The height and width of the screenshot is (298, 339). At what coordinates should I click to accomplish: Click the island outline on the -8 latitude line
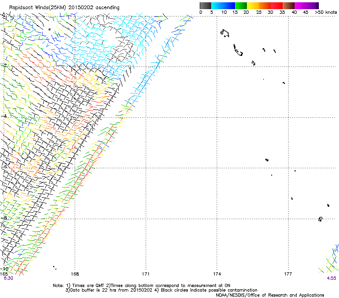click(x=320, y=219)
